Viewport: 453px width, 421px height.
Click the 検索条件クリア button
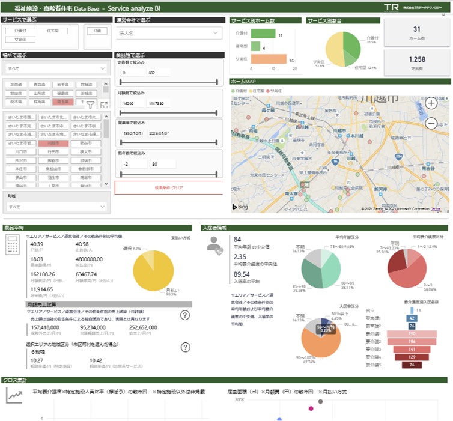(x=169, y=188)
